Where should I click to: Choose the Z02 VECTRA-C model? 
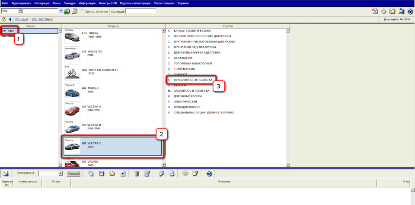(113, 146)
